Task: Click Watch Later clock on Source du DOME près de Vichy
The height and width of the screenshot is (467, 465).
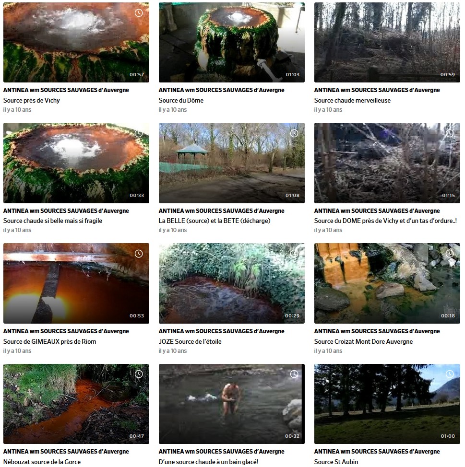Action: click(x=450, y=133)
